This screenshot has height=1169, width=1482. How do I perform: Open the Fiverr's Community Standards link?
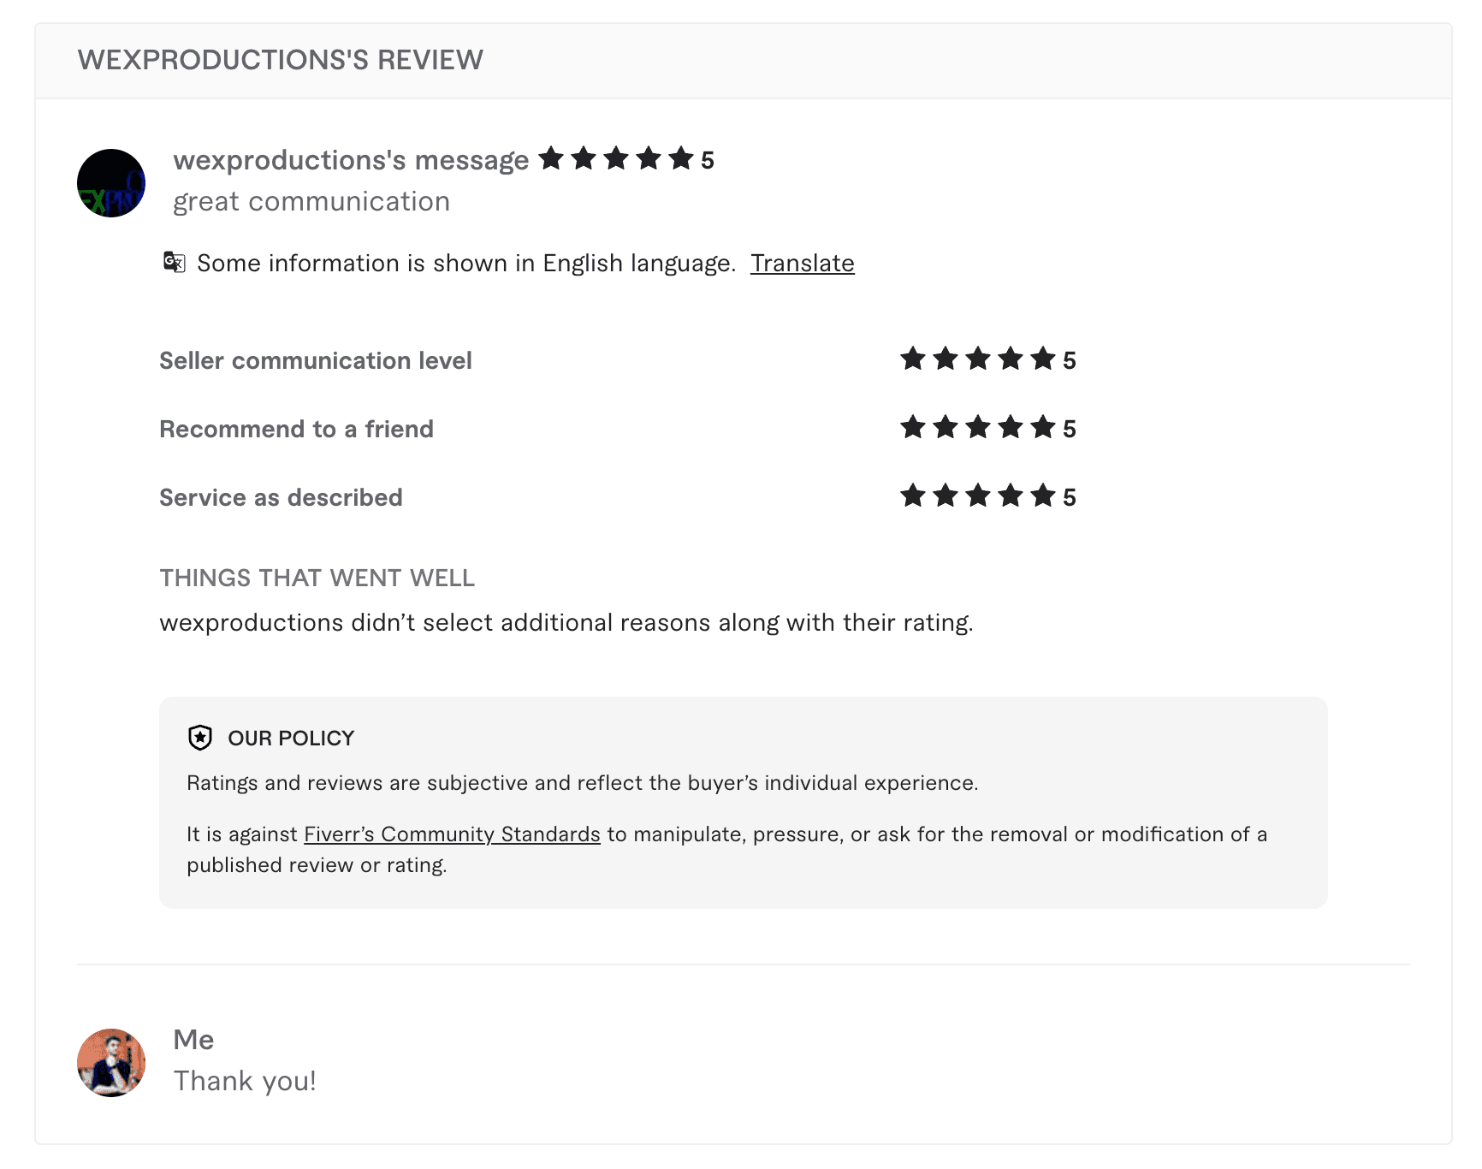click(452, 833)
